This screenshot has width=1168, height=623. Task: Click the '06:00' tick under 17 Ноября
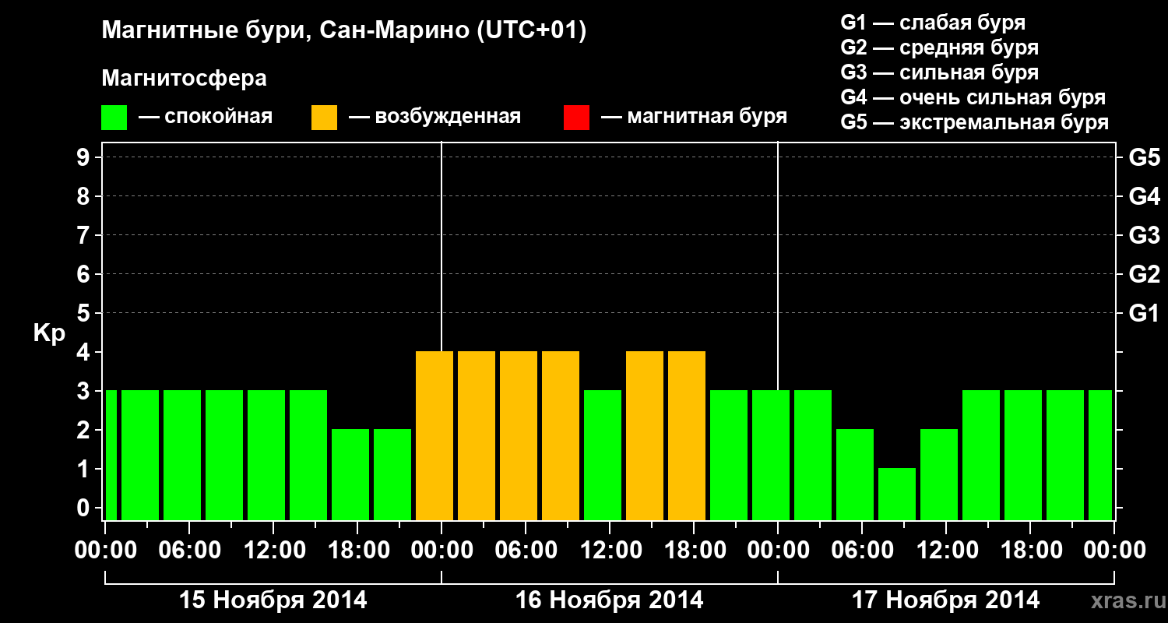tap(862, 550)
